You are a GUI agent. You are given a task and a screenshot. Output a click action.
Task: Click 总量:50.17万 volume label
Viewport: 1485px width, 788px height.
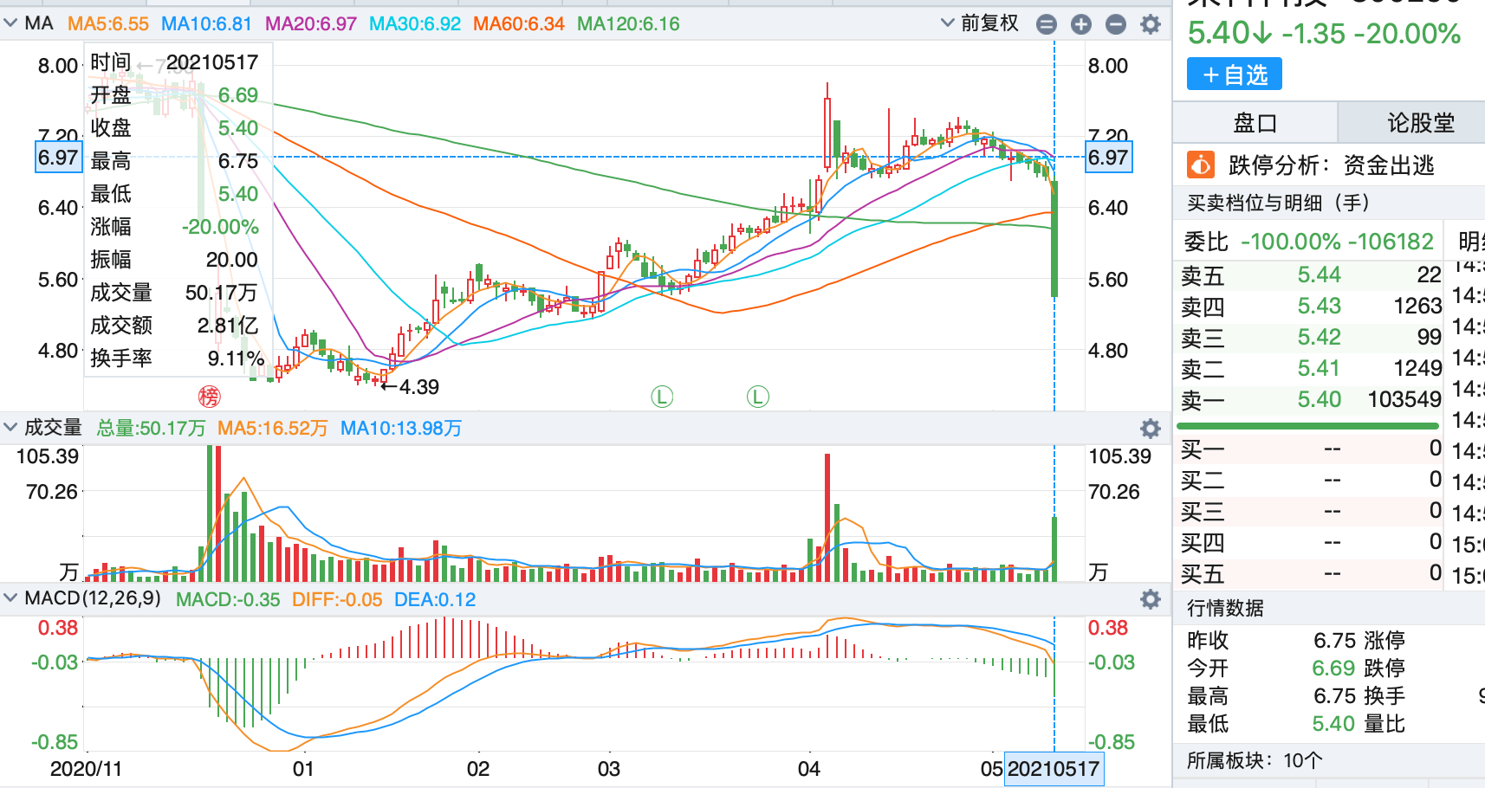pos(151,428)
